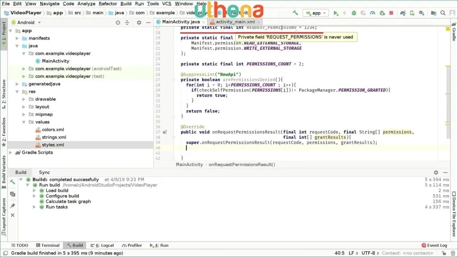
Task: Expand the manifests folder
Action: 17,38
